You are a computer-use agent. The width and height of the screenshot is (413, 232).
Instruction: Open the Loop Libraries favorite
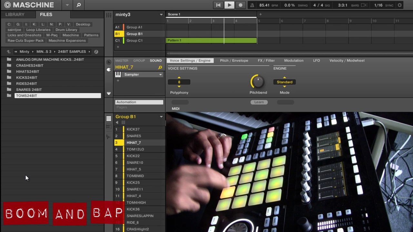(38, 30)
